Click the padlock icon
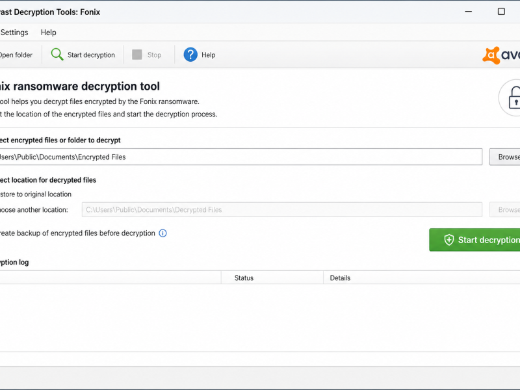Screen dimensions: 520x390 (514, 97)
